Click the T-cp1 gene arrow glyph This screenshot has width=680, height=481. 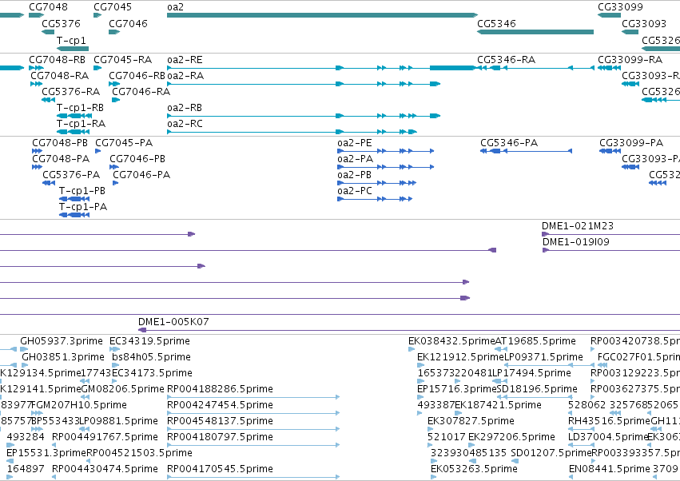click(x=73, y=49)
